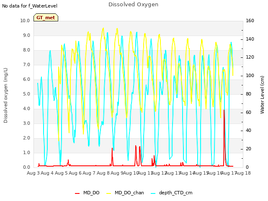This screenshot has width=268, height=201.
Task: Click the MD_DO_chan legend entry
Action: pos(125,193)
